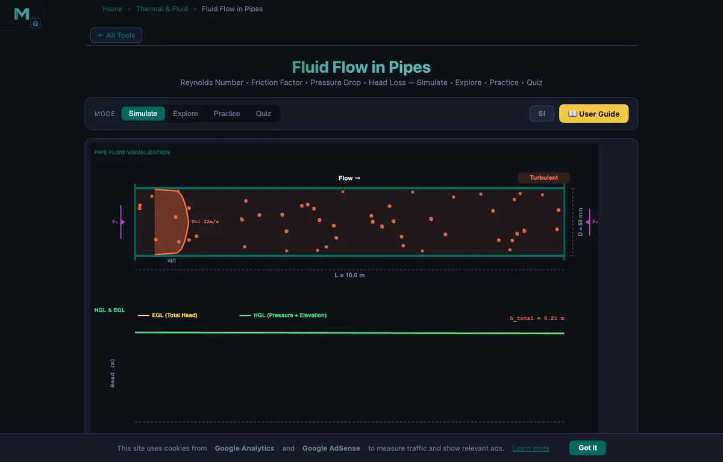This screenshot has height=462, width=723.
Task: Go back via the All Tools button
Action: [x=116, y=35]
